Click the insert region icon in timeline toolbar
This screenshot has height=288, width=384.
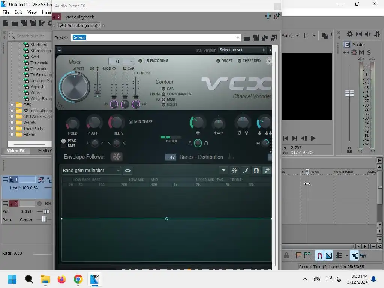(307, 256)
